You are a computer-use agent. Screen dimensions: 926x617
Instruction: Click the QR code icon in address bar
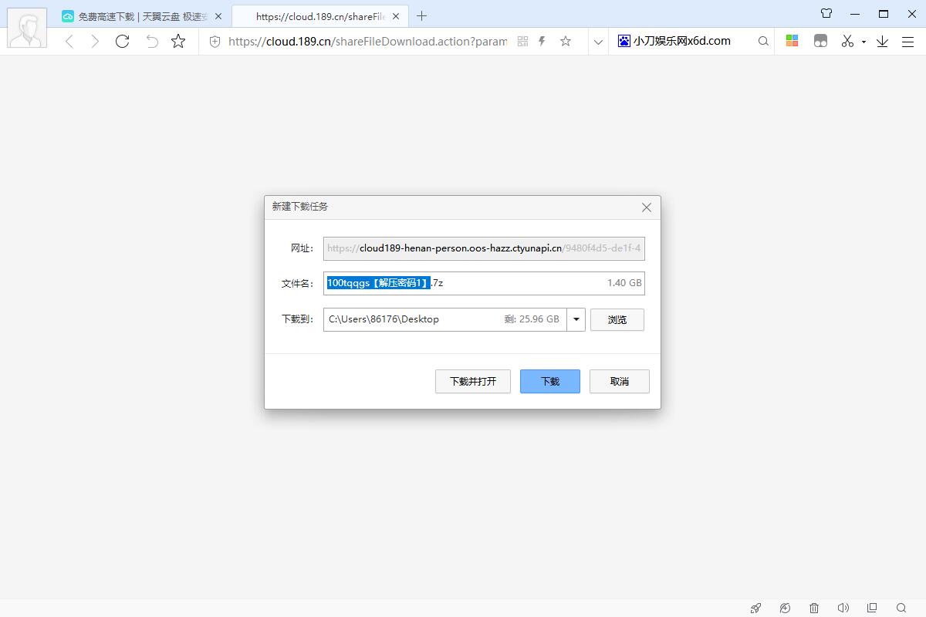pyautogui.click(x=522, y=42)
